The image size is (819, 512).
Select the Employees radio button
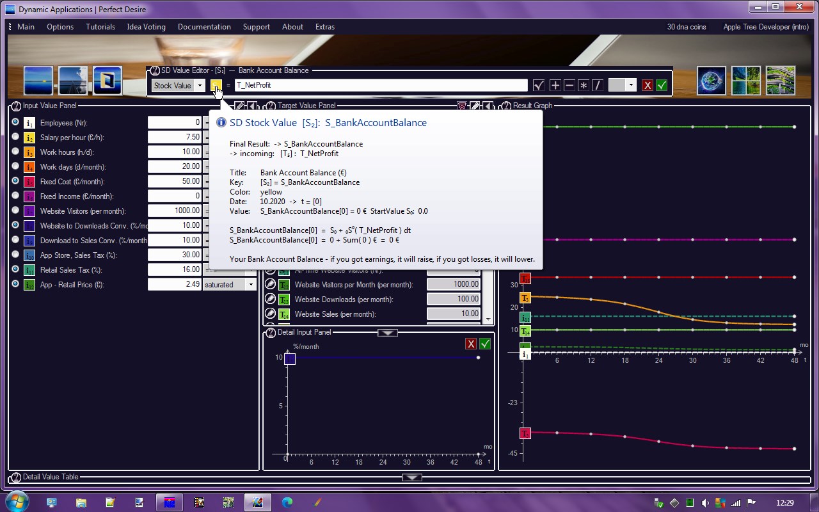pyautogui.click(x=15, y=122)
